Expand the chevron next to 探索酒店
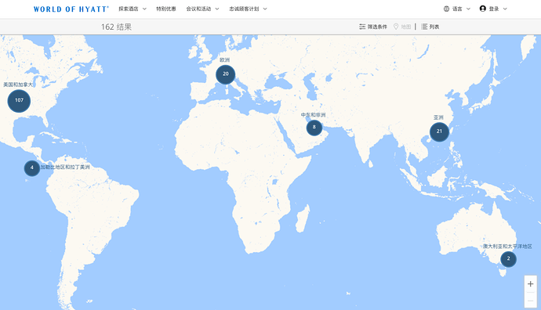The height and width of the screenshot is (310, 541). pos(144,9)
